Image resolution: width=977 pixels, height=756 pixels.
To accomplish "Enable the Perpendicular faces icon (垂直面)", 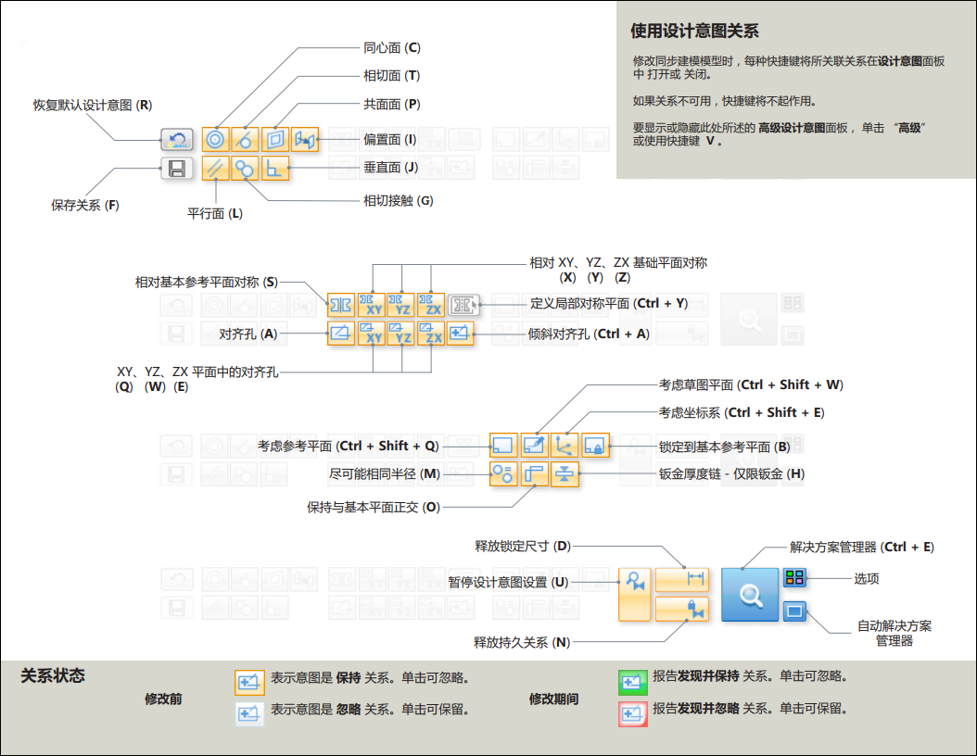I will (275, 168).
